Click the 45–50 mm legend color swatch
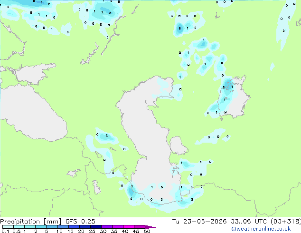 click(140, 227)
